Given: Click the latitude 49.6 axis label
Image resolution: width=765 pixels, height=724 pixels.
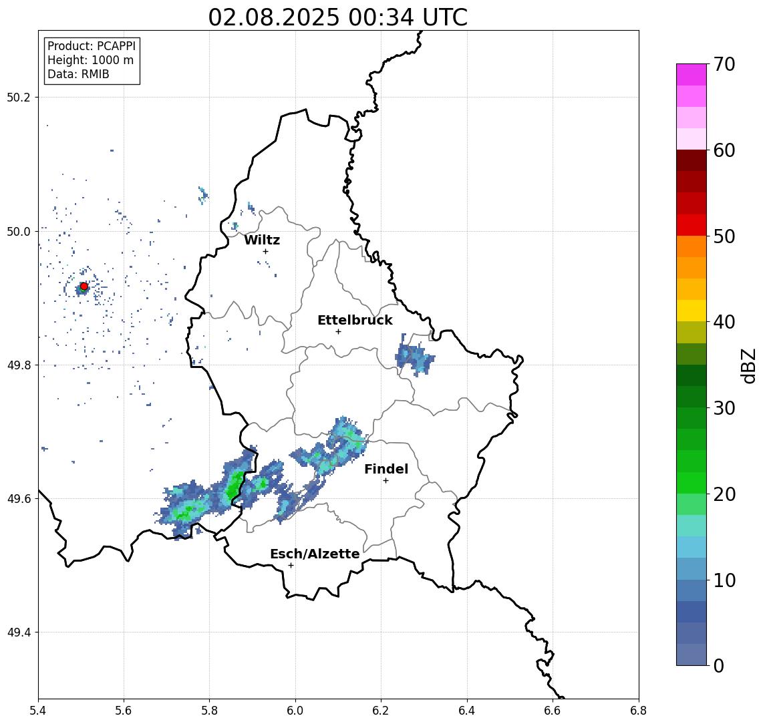Looking at the screenshot, I should point(18,499).
